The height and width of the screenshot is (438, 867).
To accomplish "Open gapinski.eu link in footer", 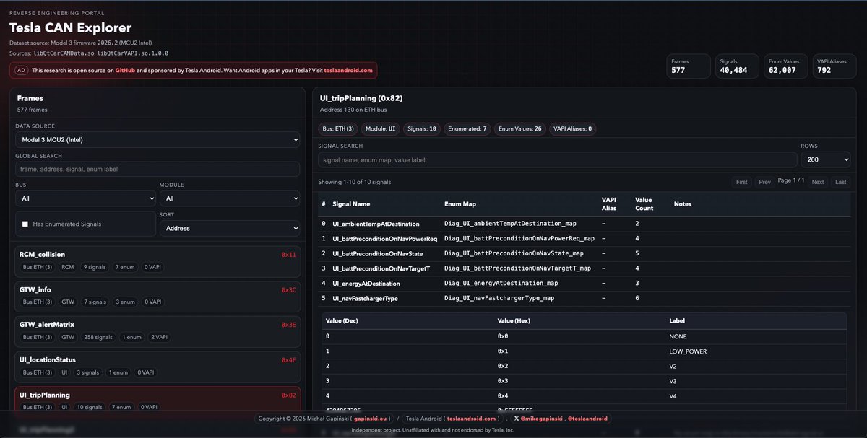I will pos(369,418).
